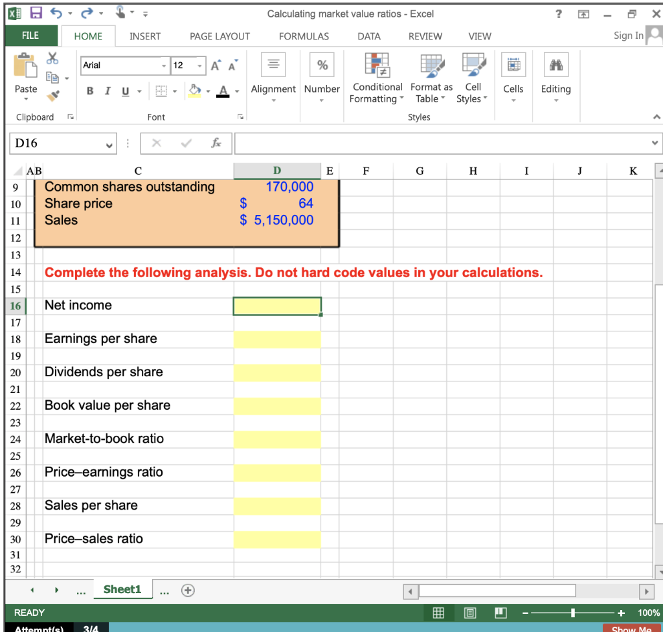Apply italic formatting
This screenshot has width=663, height=632.
pyautogui.click(x=107, y=91)
